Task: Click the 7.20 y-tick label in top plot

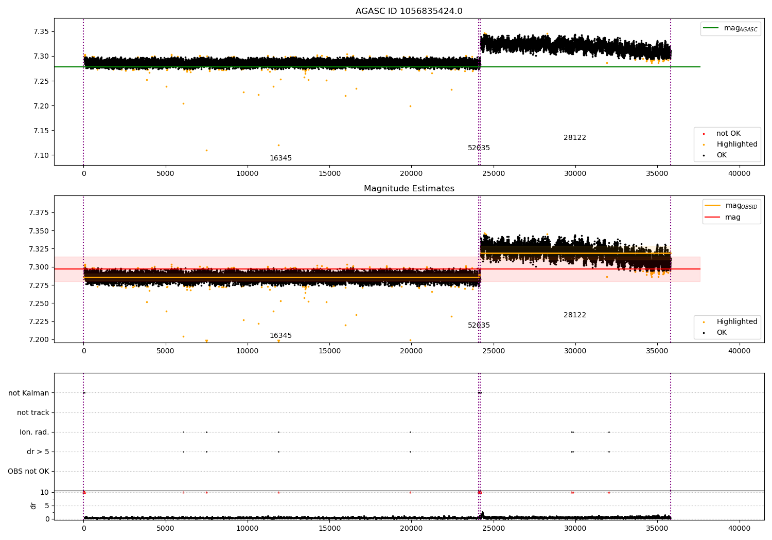Action: point(41,106)
